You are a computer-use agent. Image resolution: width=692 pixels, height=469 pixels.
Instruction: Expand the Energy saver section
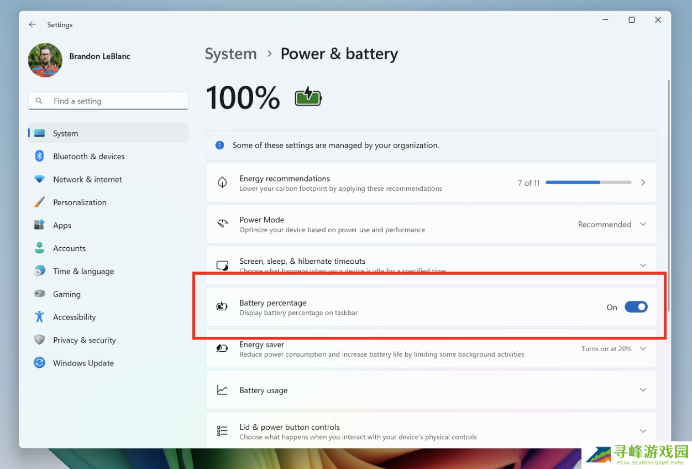pos(643,349)
